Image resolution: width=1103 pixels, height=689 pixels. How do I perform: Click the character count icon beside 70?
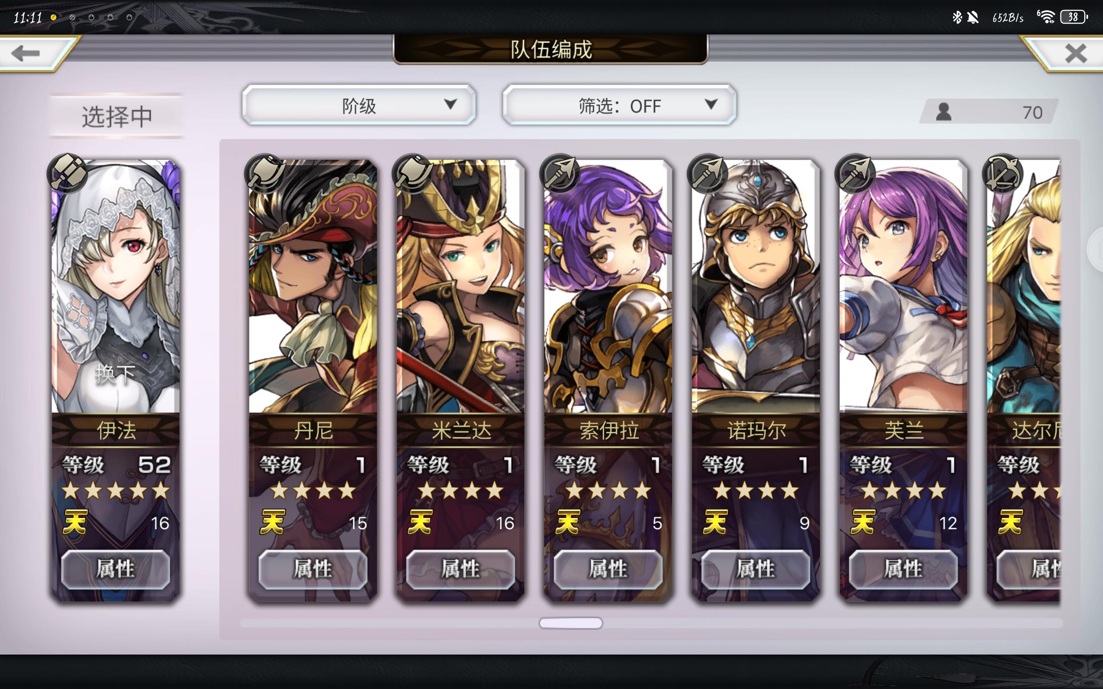coord(944,112)
